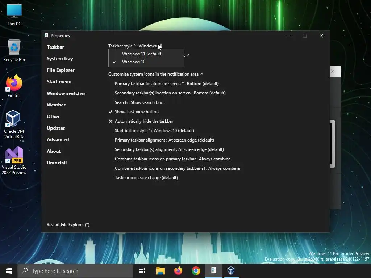The image size is (371, 278).
Task: Launch Firefox from the taskbar
Action: [178, 271]
